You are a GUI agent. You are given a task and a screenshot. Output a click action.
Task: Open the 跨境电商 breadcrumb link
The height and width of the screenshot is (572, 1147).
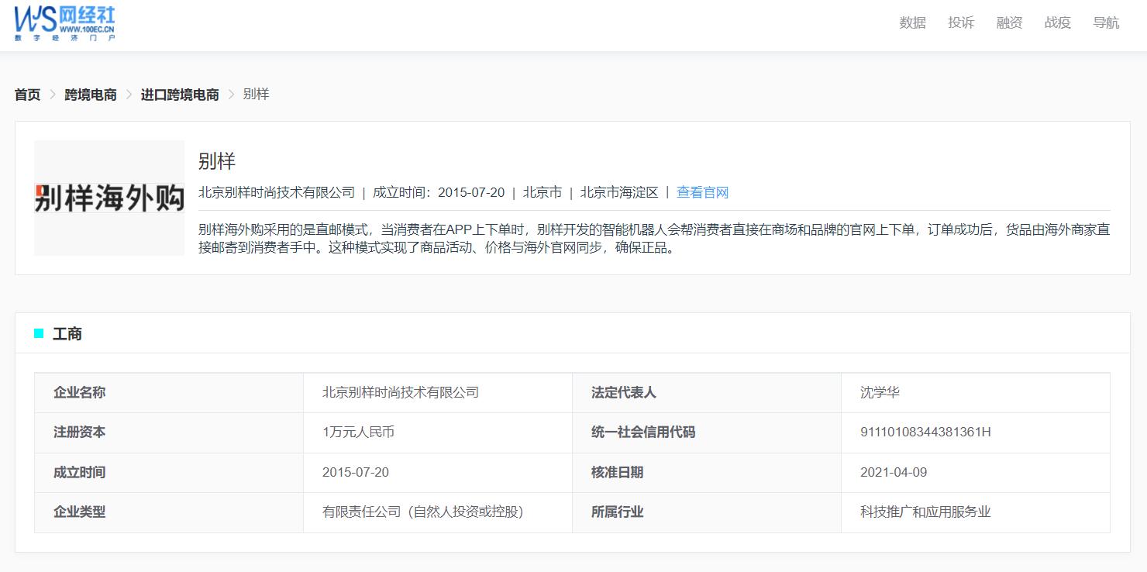tap(89, 95)
